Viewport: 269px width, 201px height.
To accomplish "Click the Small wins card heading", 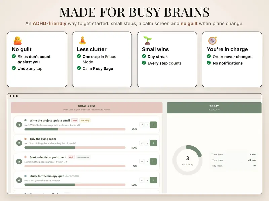I will pyautogui.click(x=155, y=49).
